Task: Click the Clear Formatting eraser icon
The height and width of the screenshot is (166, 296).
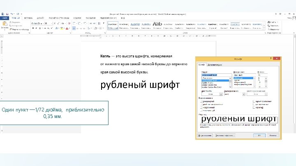Action: tap(69, 23)
